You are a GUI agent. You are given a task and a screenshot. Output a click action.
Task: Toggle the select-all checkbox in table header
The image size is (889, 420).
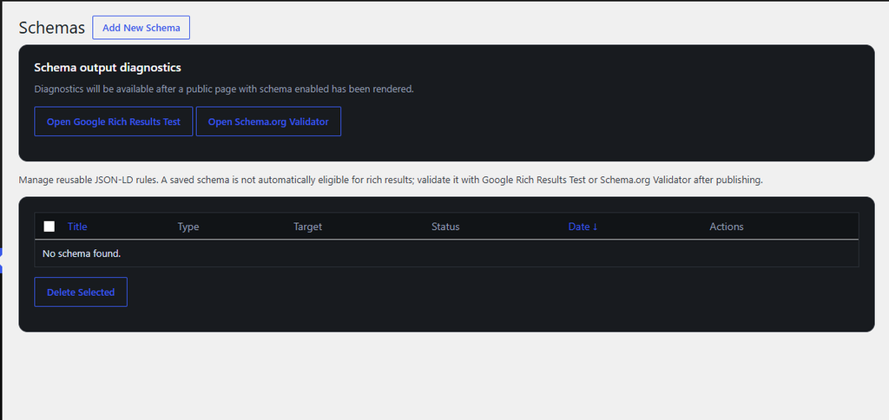[x=49, y=226]
